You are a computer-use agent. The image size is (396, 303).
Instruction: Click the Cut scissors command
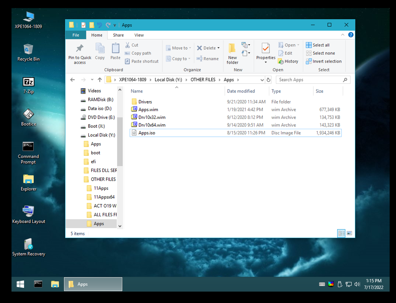(132, 45)
